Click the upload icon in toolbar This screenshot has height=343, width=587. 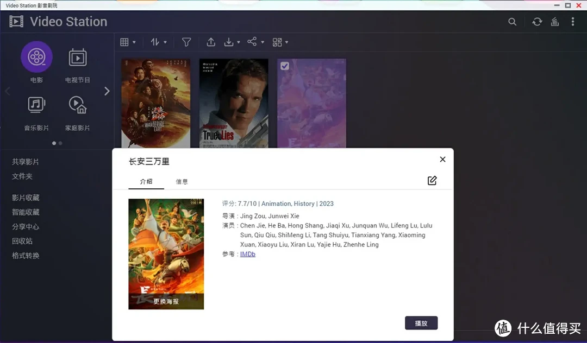coord(211,42)
